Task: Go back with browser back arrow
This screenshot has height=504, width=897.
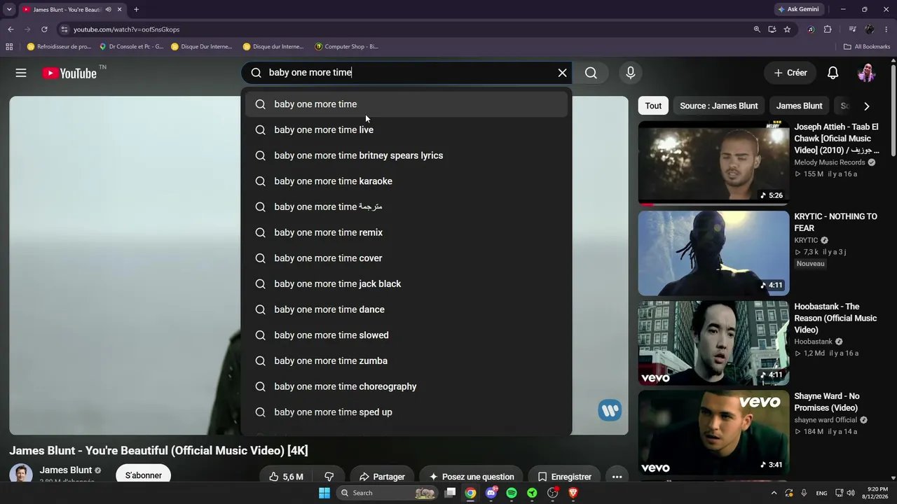Action: pyautogui.click(x=11, y=29)
